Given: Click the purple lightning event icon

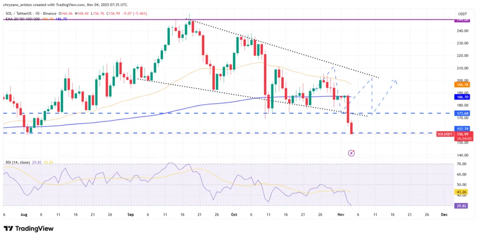Looking at the screenshot, I should click(x=351, y=153).
